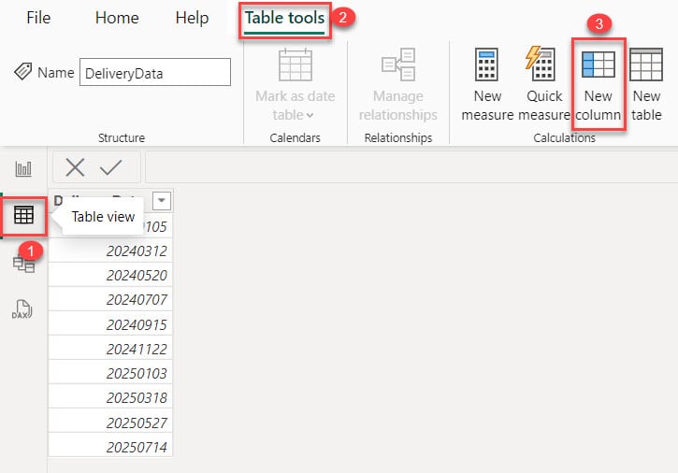The image size is (678, 473).
Task: Open the Model view sidebar icon
Action: point(23,264)
